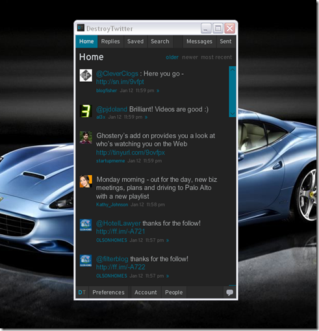Click reply arrow icon on al3x tweet
319x331 pixels.
(146, 117)
